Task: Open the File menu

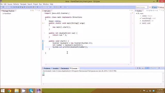Action: click(x=2, y=4)
